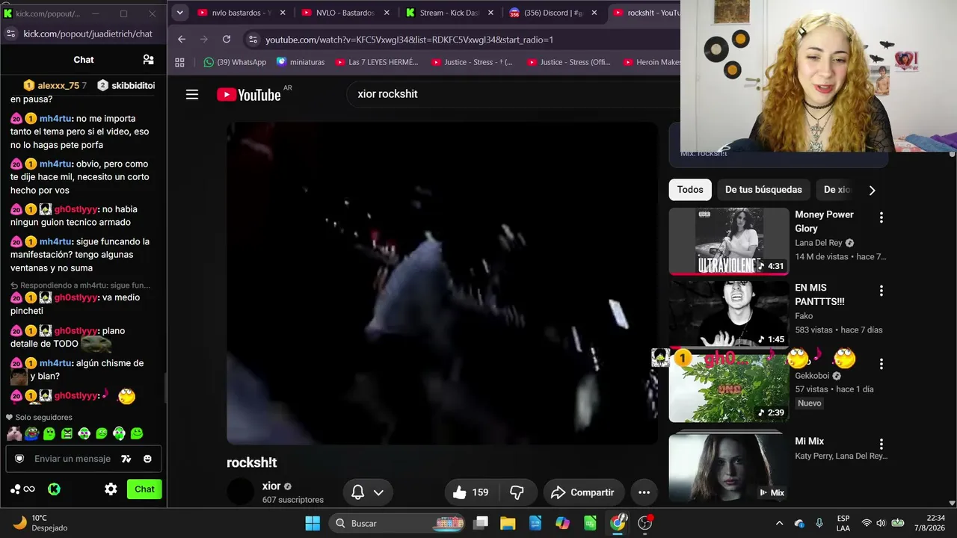Open options for EN MIS PANTTTS!!! video
This screenshot has height=538, width=957.
coord(881,291)
